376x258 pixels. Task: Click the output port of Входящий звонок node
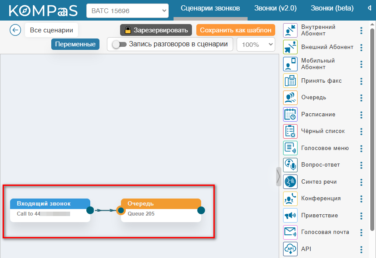coord(90,210)
